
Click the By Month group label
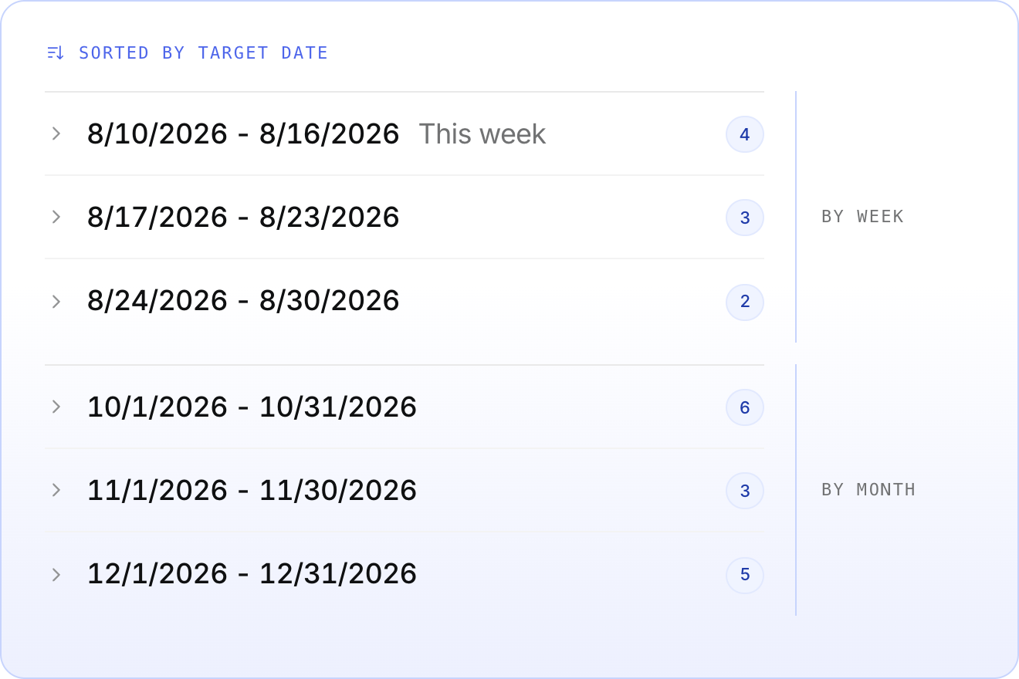point(868,489)
